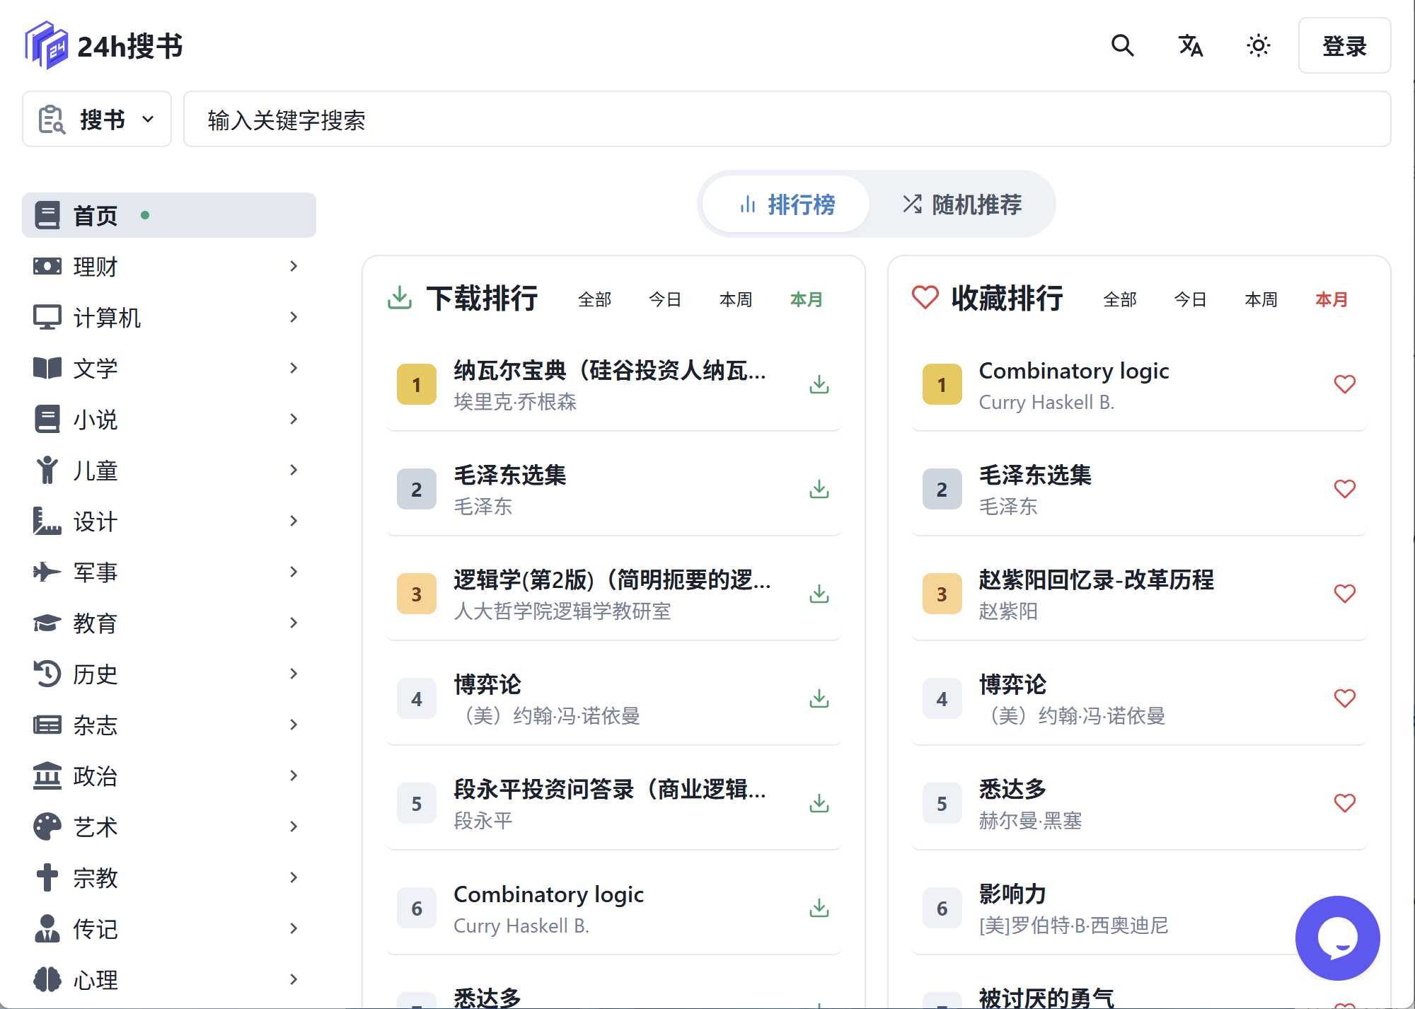Image resolution: width=1415 pixels, height=1009 pixels.
Task: Expand the 军事 category chevron
Action: click(x=294, y=572)
